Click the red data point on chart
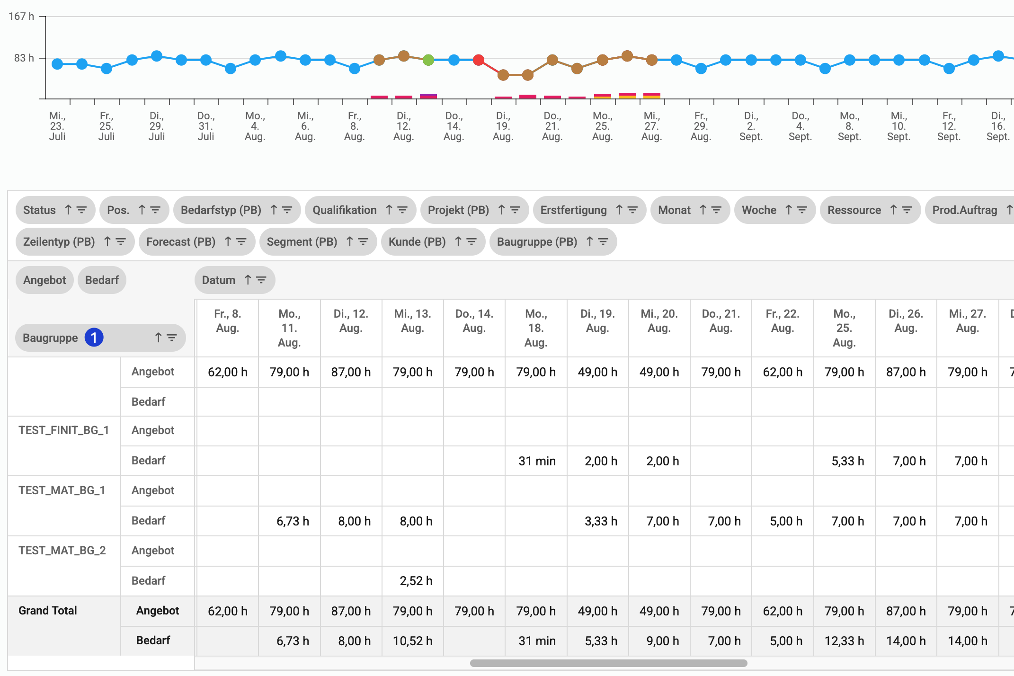The width and height of the screenshot is (1014, 676). (x=479, y=60)
